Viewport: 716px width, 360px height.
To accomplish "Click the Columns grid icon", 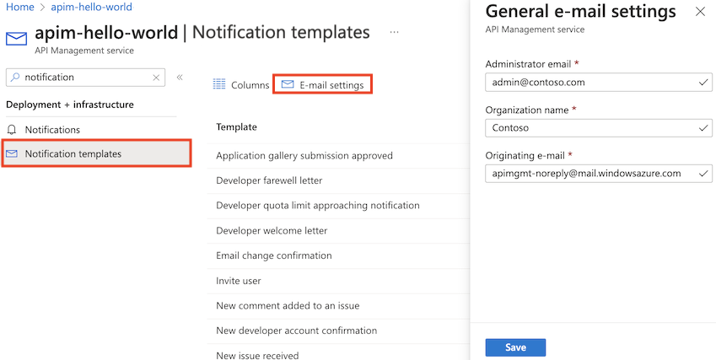I will (219, 84).
